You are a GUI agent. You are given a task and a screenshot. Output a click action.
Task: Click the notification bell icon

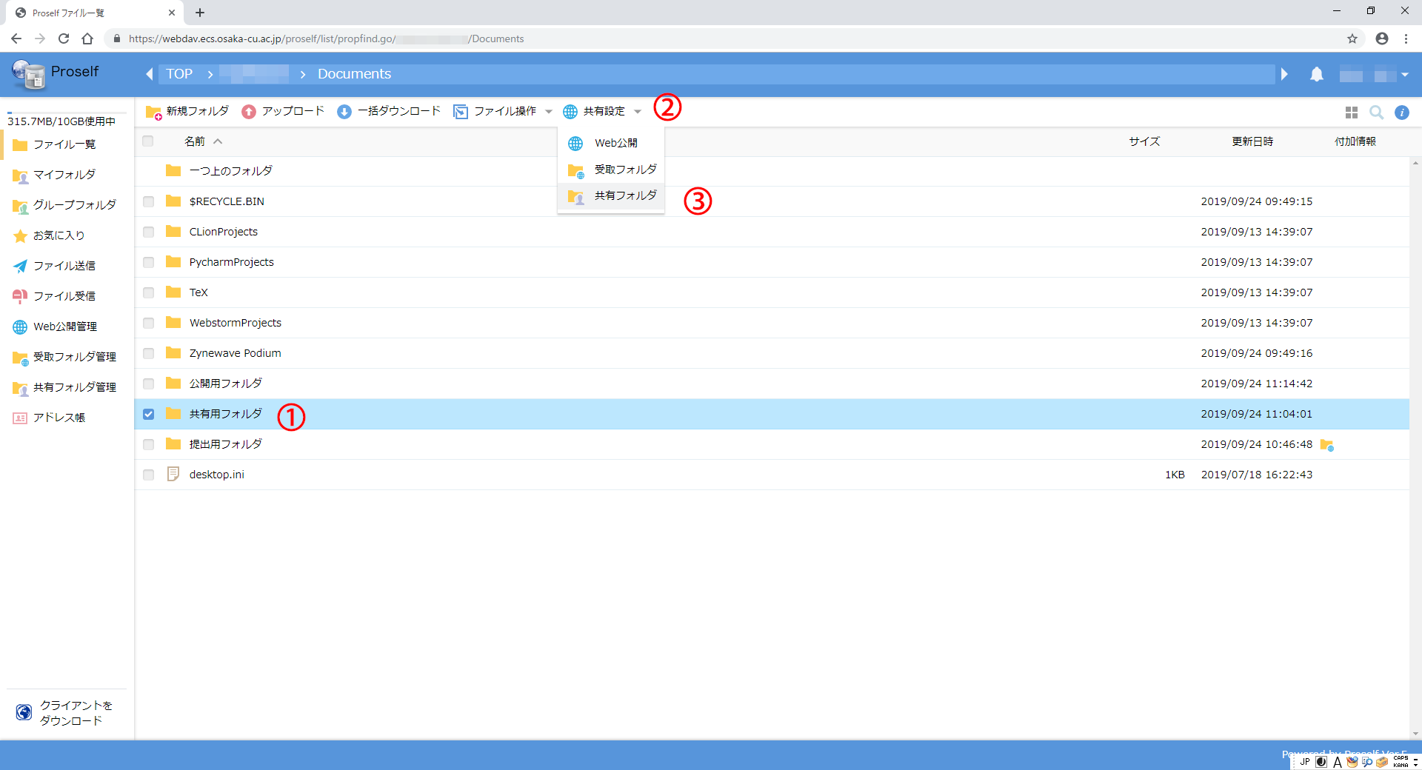(1316, 74)
